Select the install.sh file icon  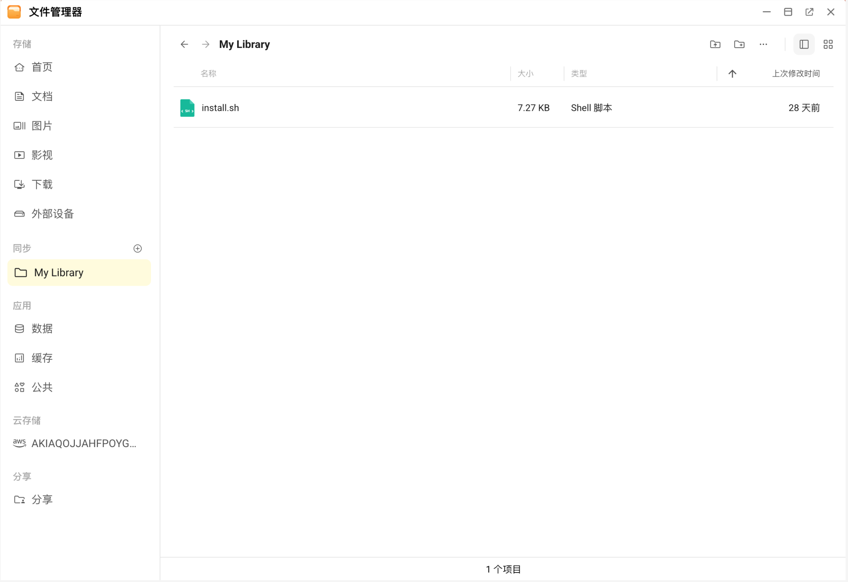pos(187,108)
